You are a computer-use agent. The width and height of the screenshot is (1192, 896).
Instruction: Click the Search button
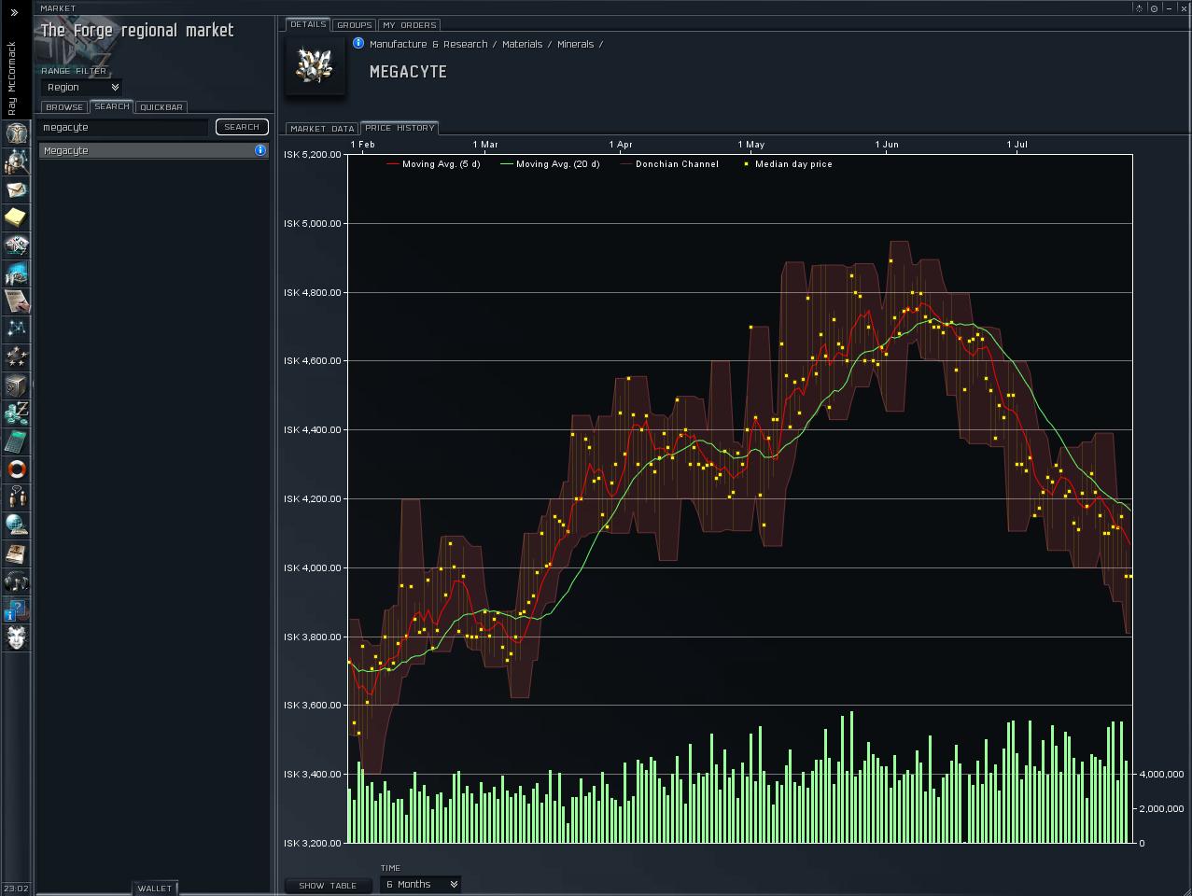pyautogui.click(x=242, y=127)
